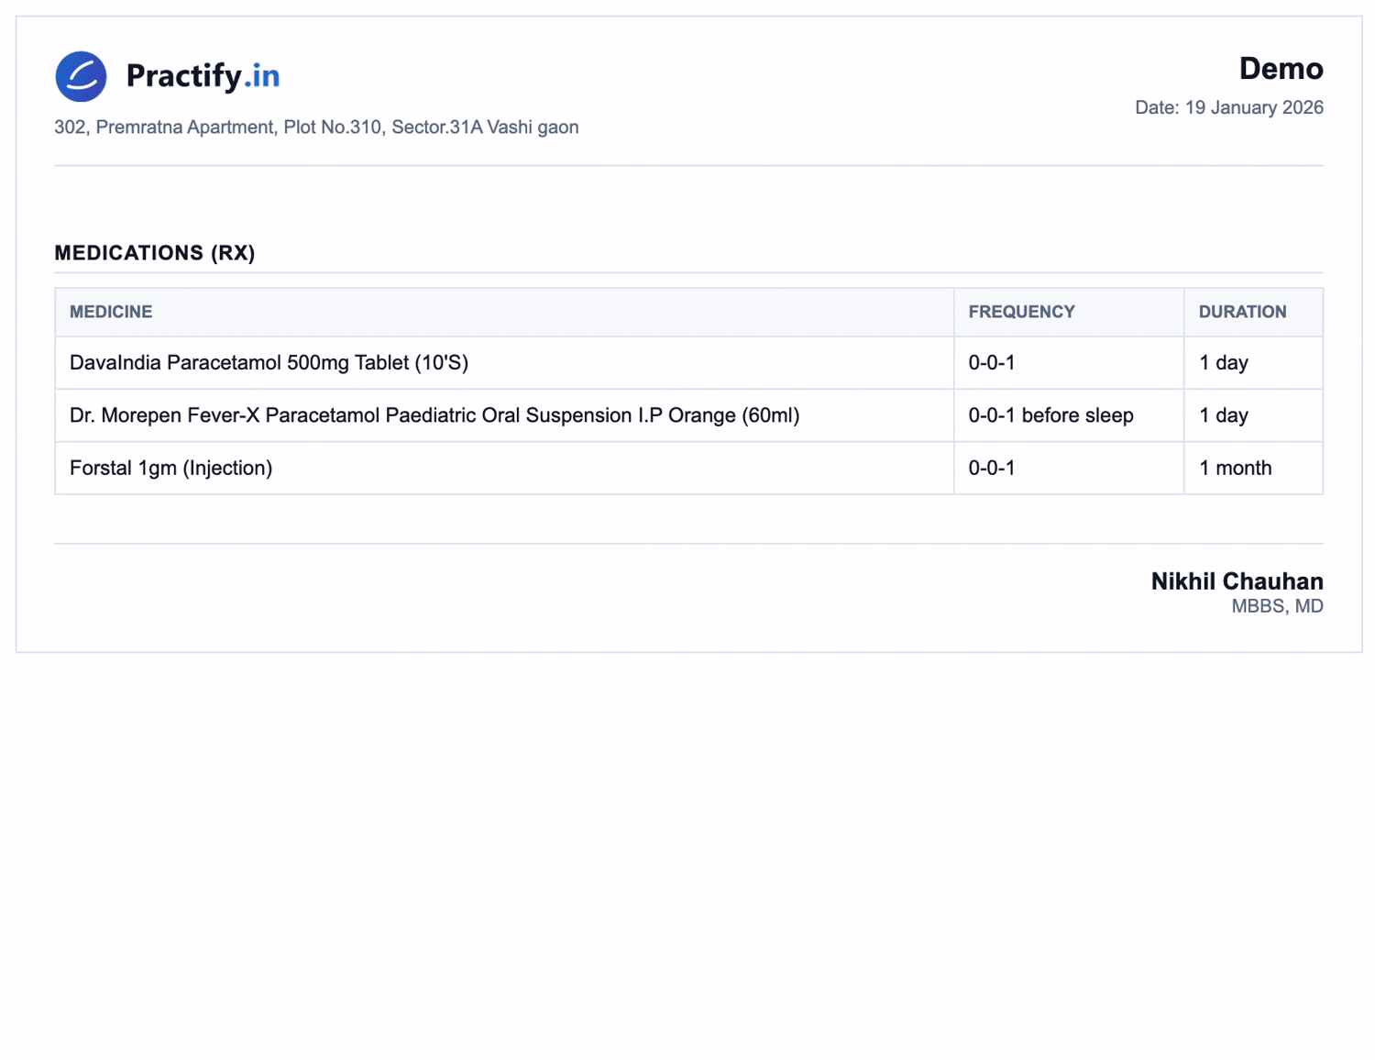The width and height of the screenshot is (1375, 1060).
Task: Click the 1 day duration for DavaIndia Paracetamol
Action: tap(1223, 363)
